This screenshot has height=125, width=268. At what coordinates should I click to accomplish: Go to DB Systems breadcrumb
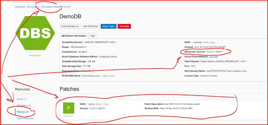pyautogui.click(x=33, y=7)
